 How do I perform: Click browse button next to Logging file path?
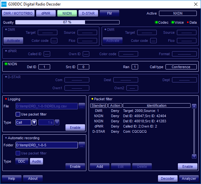pyautogui.click(x=82, y=106)
